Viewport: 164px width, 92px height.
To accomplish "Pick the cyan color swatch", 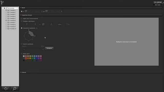I will click(x=34, y=58).
